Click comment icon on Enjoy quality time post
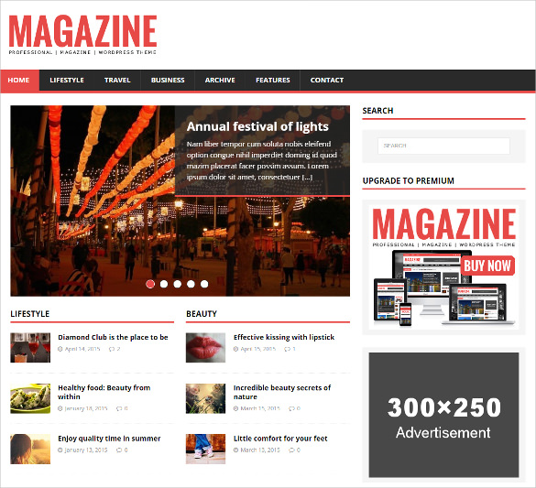This screenshot has height=488, width=536. pyautogui.click(x=119, y=450)
